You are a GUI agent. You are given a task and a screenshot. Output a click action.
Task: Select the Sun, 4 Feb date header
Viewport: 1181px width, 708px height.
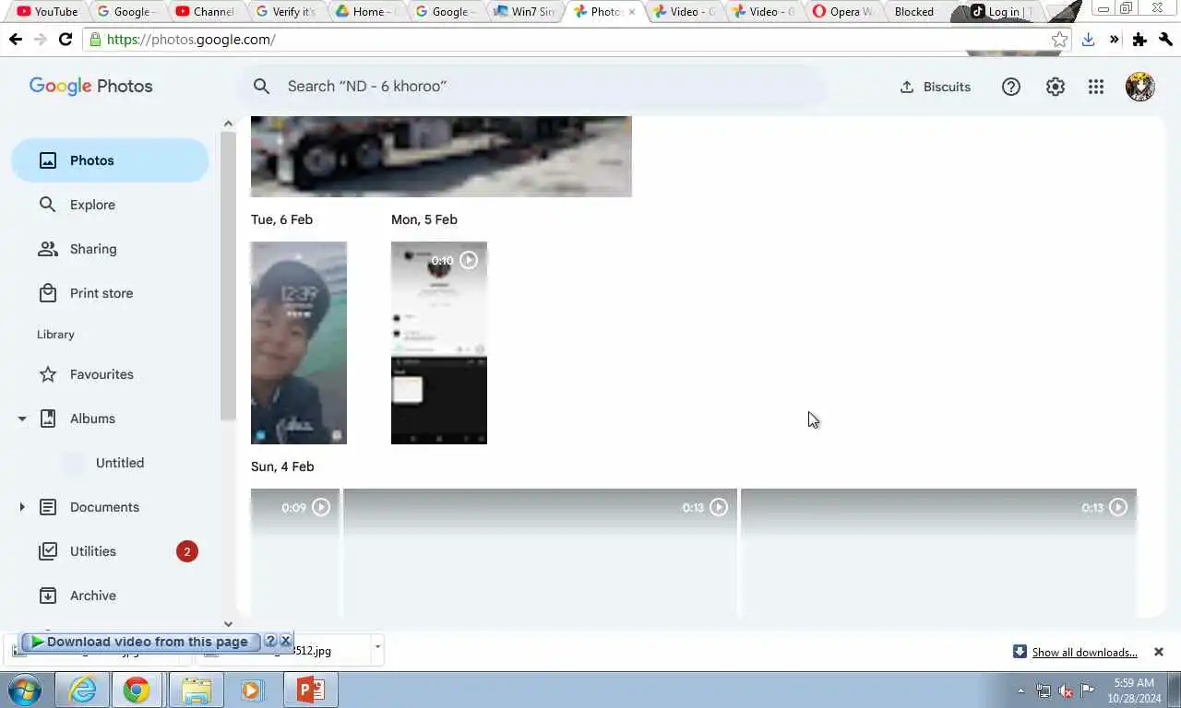282,466
